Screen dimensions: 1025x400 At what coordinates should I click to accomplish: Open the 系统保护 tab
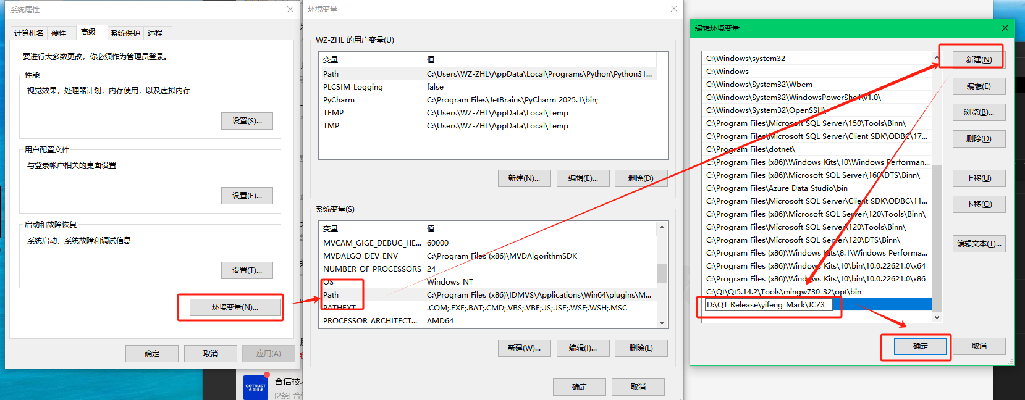125,33
